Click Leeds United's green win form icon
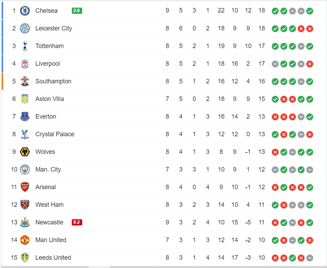The height and width of the screenshot is (268, 327). click(292, 258)
